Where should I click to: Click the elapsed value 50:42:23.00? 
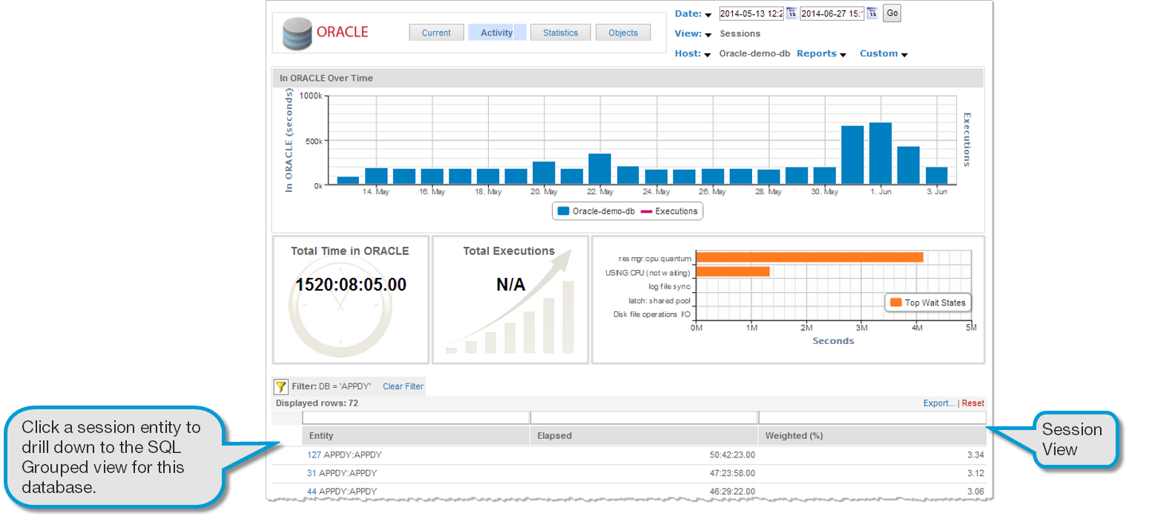(733, 455)
